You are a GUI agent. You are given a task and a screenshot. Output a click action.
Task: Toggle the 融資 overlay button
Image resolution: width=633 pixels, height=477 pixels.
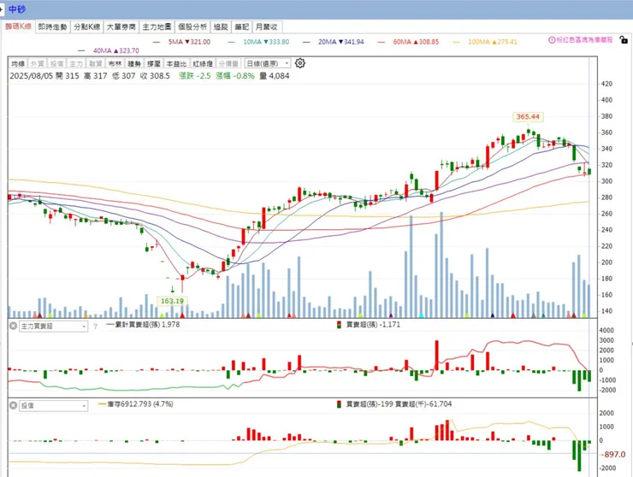click(x=96, y=64)
